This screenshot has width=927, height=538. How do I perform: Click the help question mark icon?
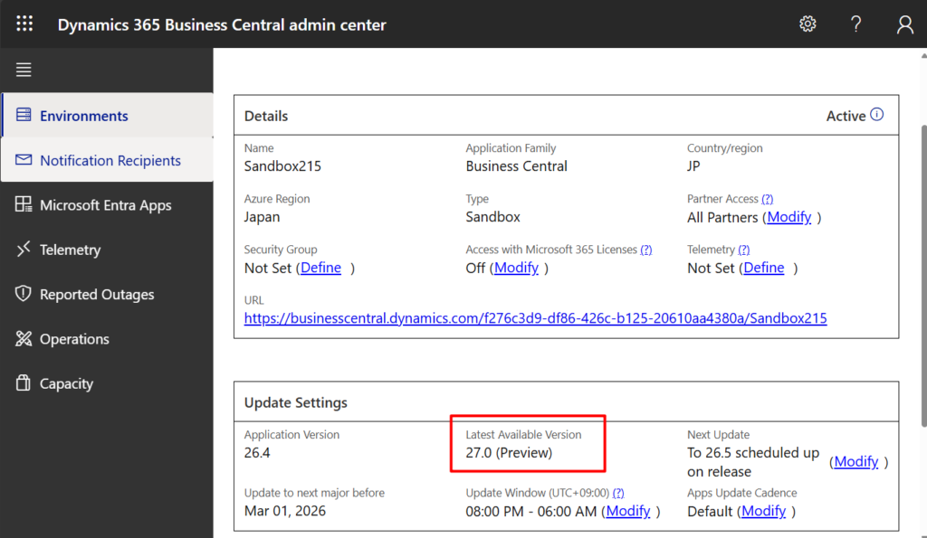(856, 24)
